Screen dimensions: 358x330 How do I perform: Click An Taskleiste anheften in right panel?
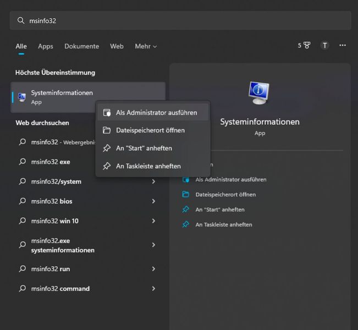(x=224, y=225)
